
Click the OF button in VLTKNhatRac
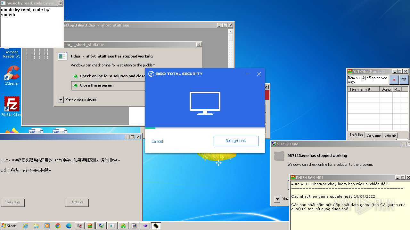click(x=404, y=80)
